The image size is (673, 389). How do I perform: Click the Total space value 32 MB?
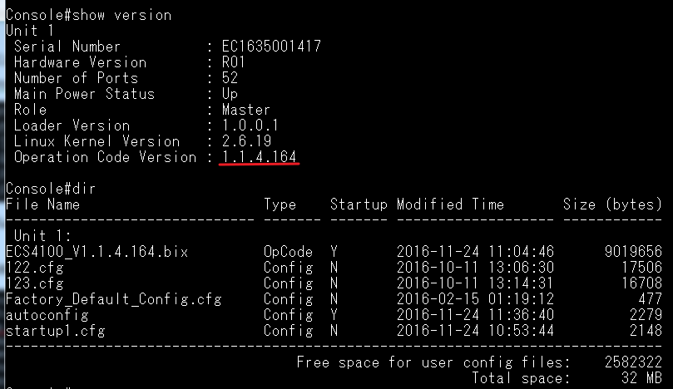click(x=641, y=378)
